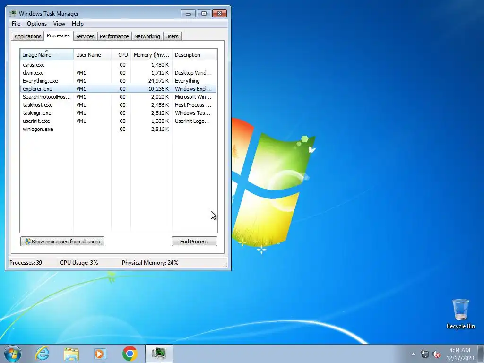Click Show processes from all users
This screenshot has width=484, height=363.
(x=62, y=242)
